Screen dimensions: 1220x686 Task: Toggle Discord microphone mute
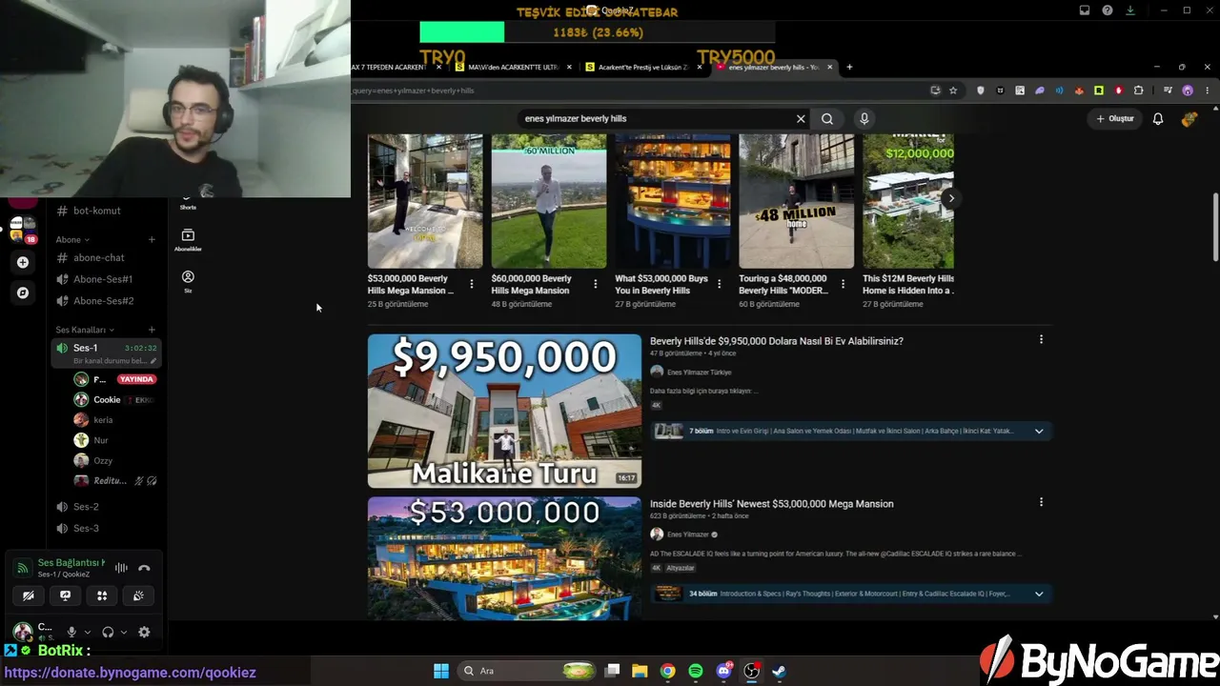(71, 632)
